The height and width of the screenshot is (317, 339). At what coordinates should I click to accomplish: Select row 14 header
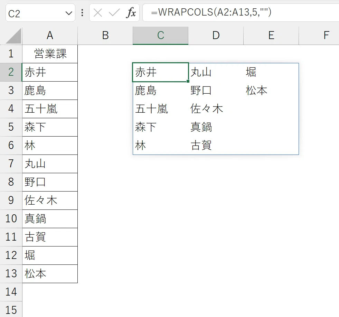11,292
